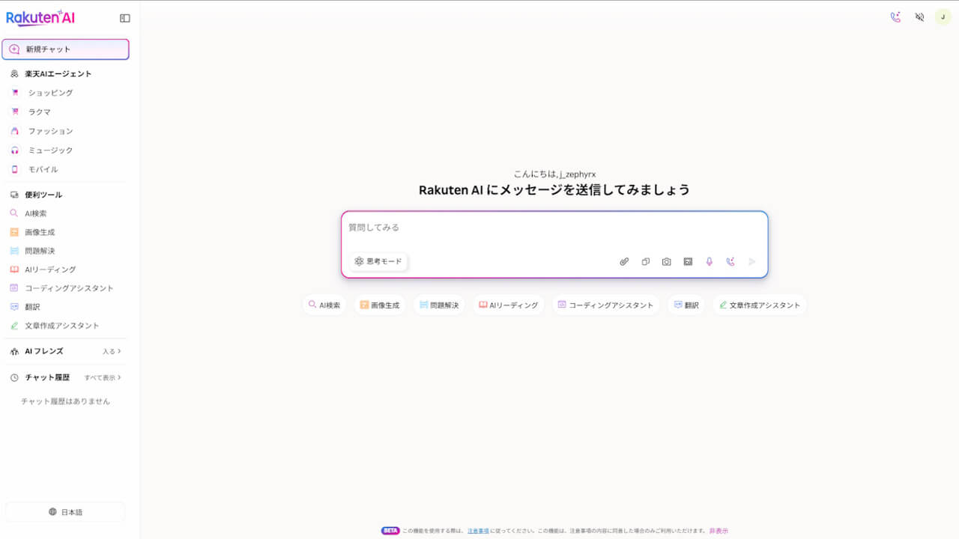Select 問題解決 in the sidebar tools

click(x=39, y=251)
